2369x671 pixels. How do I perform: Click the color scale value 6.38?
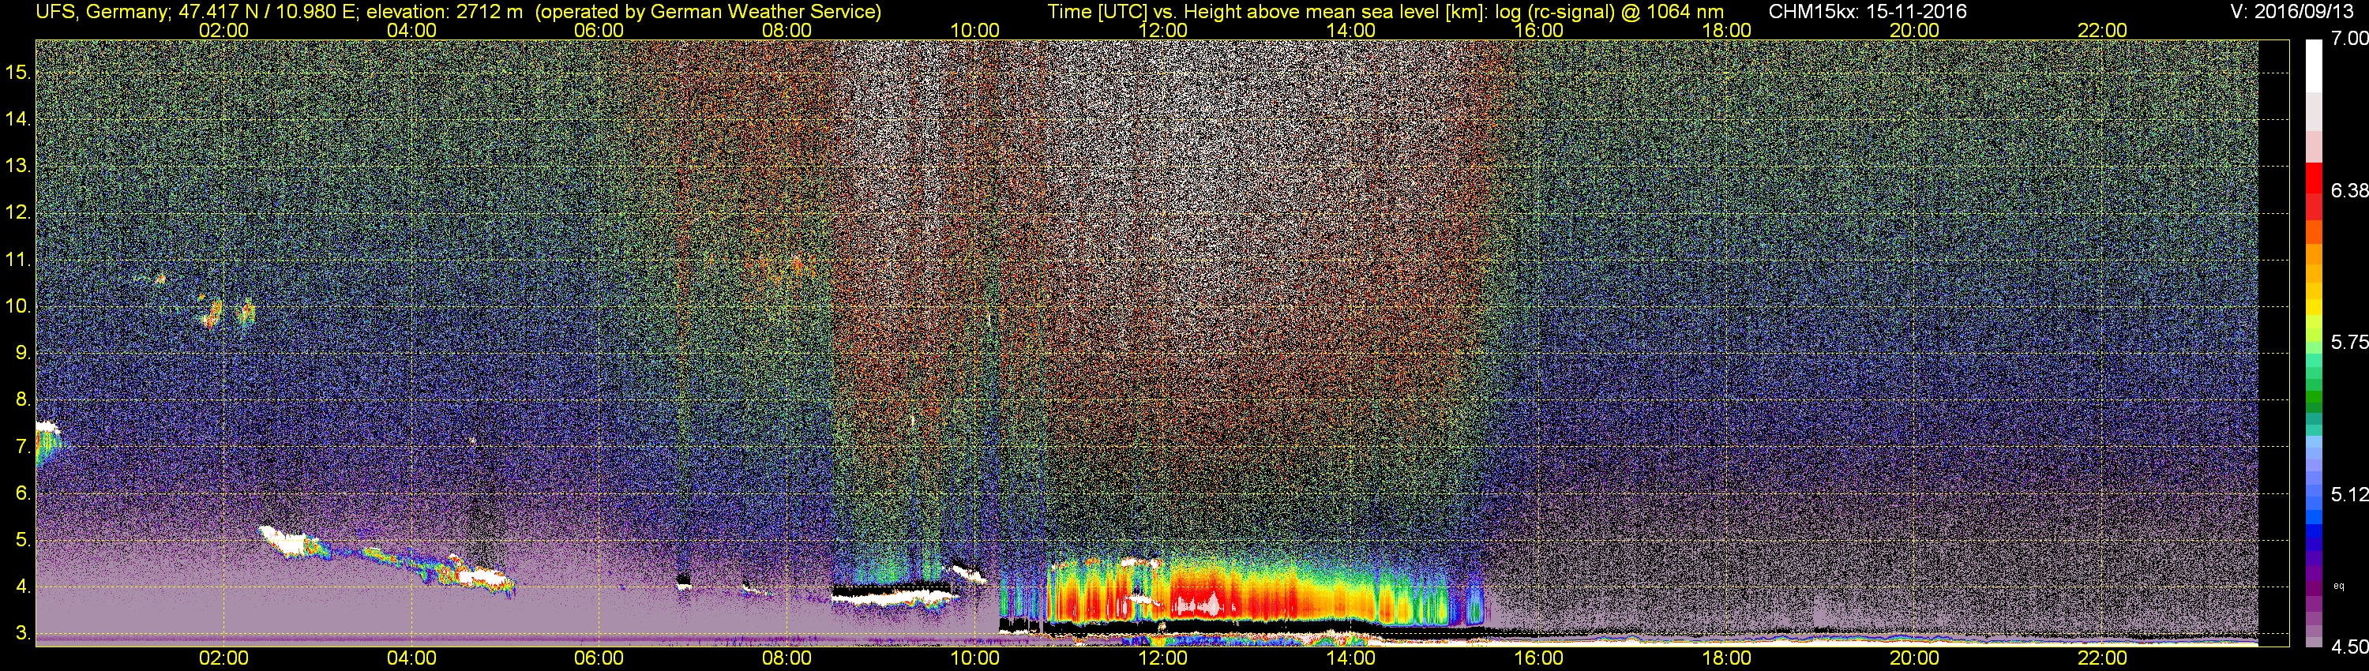tap(2348, 190)
